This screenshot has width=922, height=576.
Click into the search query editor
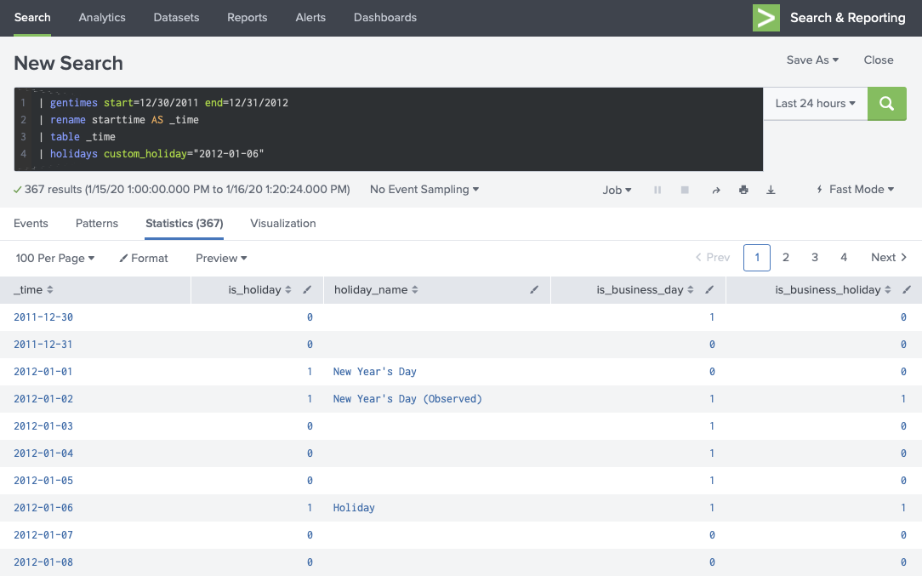[x=388, y=129]
